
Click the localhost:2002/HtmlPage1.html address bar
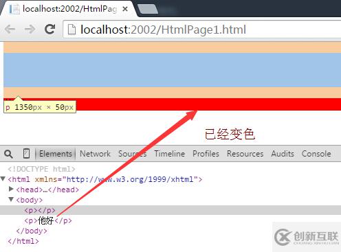tap(201, 30)
